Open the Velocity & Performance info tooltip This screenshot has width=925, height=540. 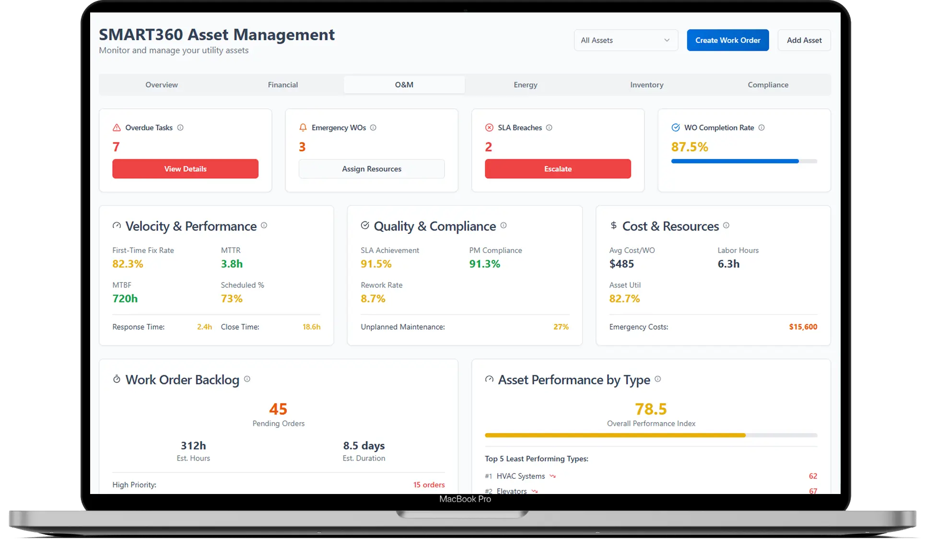[x=264, y=226]
